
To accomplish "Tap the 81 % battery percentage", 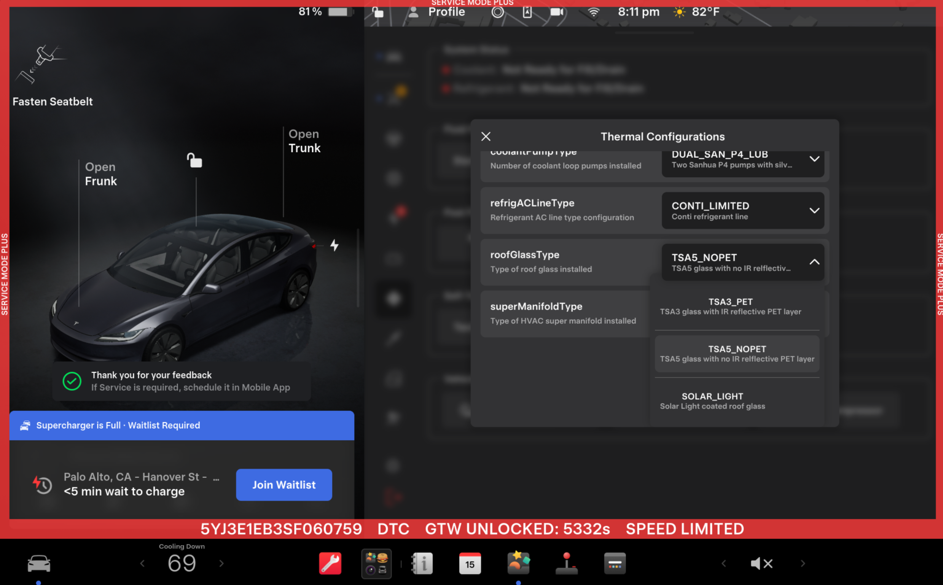I will point(310,12).
